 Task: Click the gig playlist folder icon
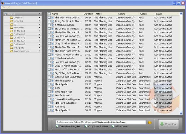pos(11,24)
